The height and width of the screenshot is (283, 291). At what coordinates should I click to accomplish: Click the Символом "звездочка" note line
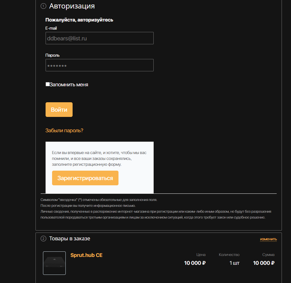99,200
